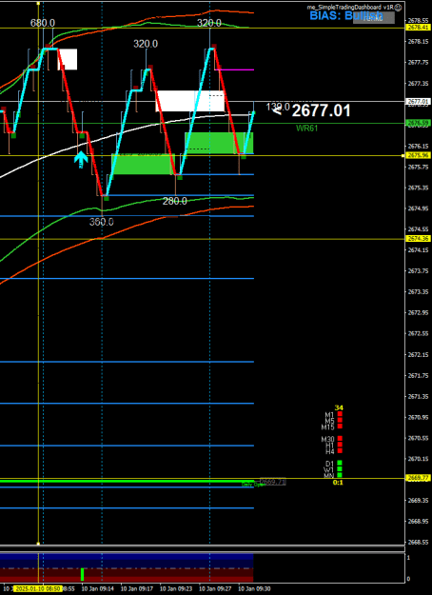The image size is (432, 595).
Task: Select the BIAS: Bullish label
Action: (346, 15)
